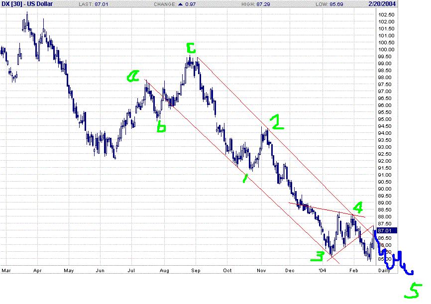
Task: Click the 97.50 price axis label
Action: pos(385,84)
